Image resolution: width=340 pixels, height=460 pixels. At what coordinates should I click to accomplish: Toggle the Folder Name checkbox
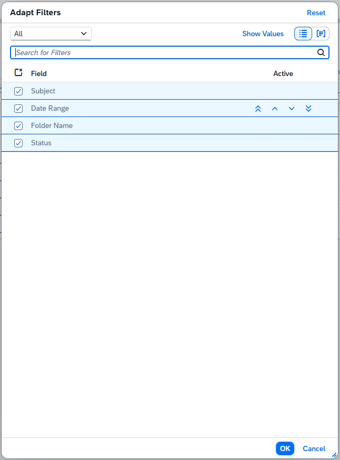(18, 126)
